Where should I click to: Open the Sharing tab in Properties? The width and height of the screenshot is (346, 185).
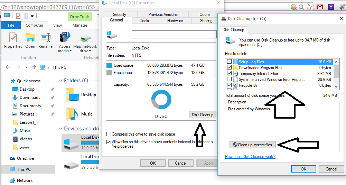pyautogui.click(x=206, y=20)
